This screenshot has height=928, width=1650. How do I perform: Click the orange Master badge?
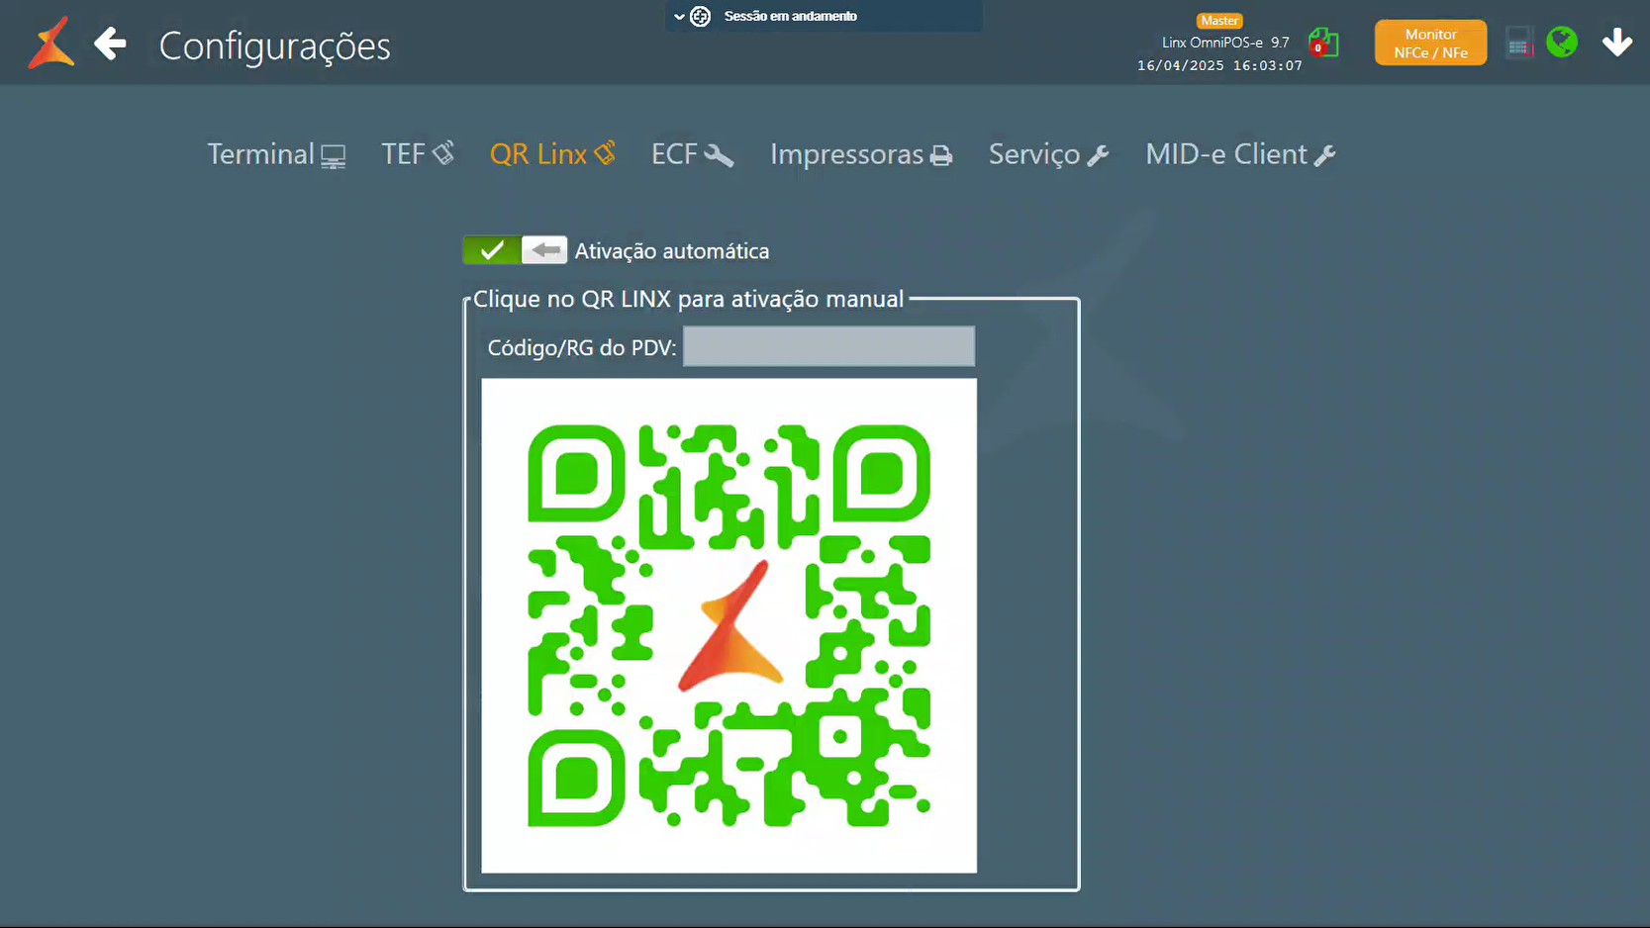(1219, 21)
